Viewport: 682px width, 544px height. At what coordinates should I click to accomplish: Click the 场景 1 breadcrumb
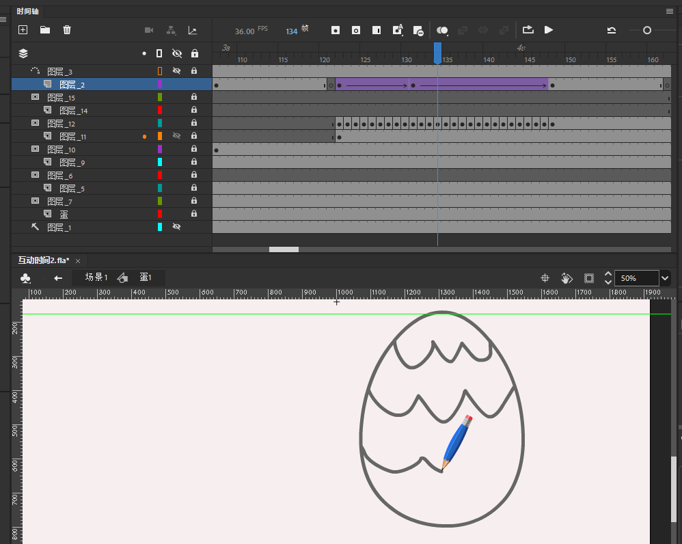click(96, 277)
